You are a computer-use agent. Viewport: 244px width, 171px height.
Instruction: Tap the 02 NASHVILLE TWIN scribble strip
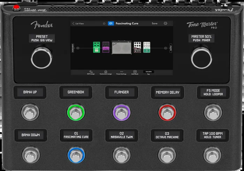(122, 135)
